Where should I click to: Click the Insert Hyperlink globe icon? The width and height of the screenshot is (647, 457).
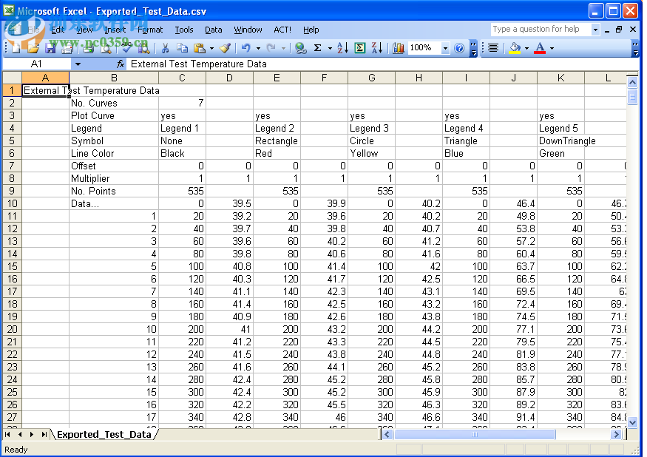[x=300, y=48]
